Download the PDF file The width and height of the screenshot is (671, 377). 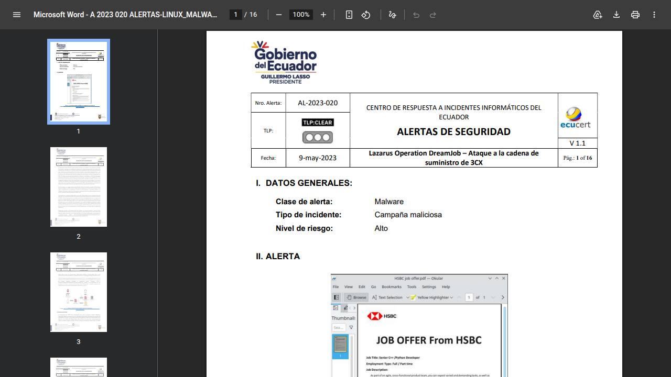[x=616, y=15]
